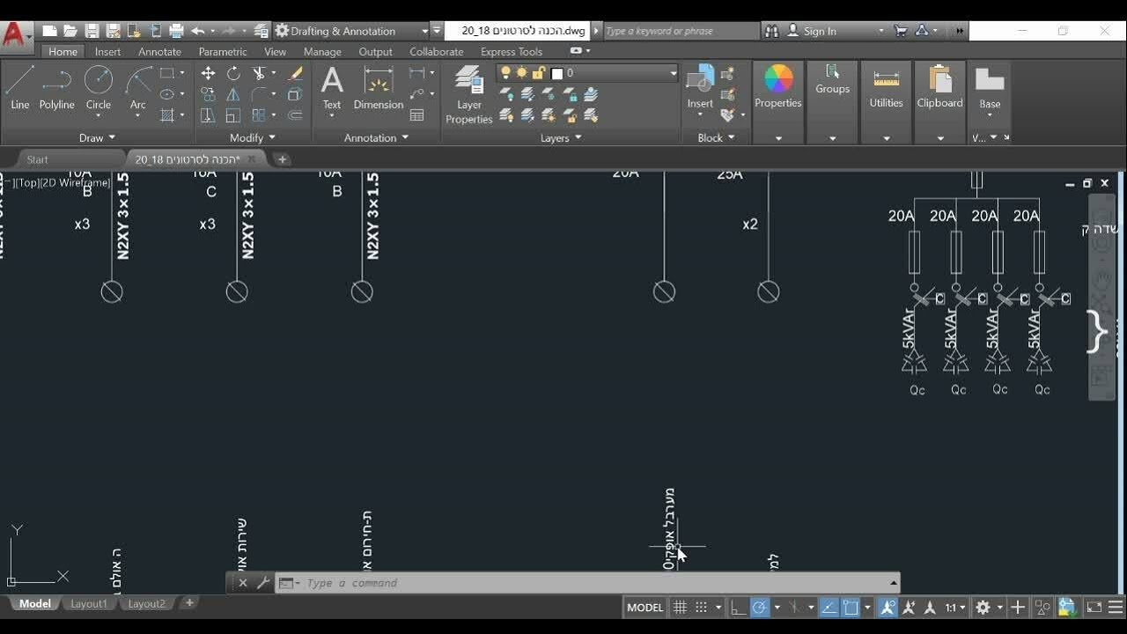Click the Sign In button

pyautogui.click(x=820, y=31)
